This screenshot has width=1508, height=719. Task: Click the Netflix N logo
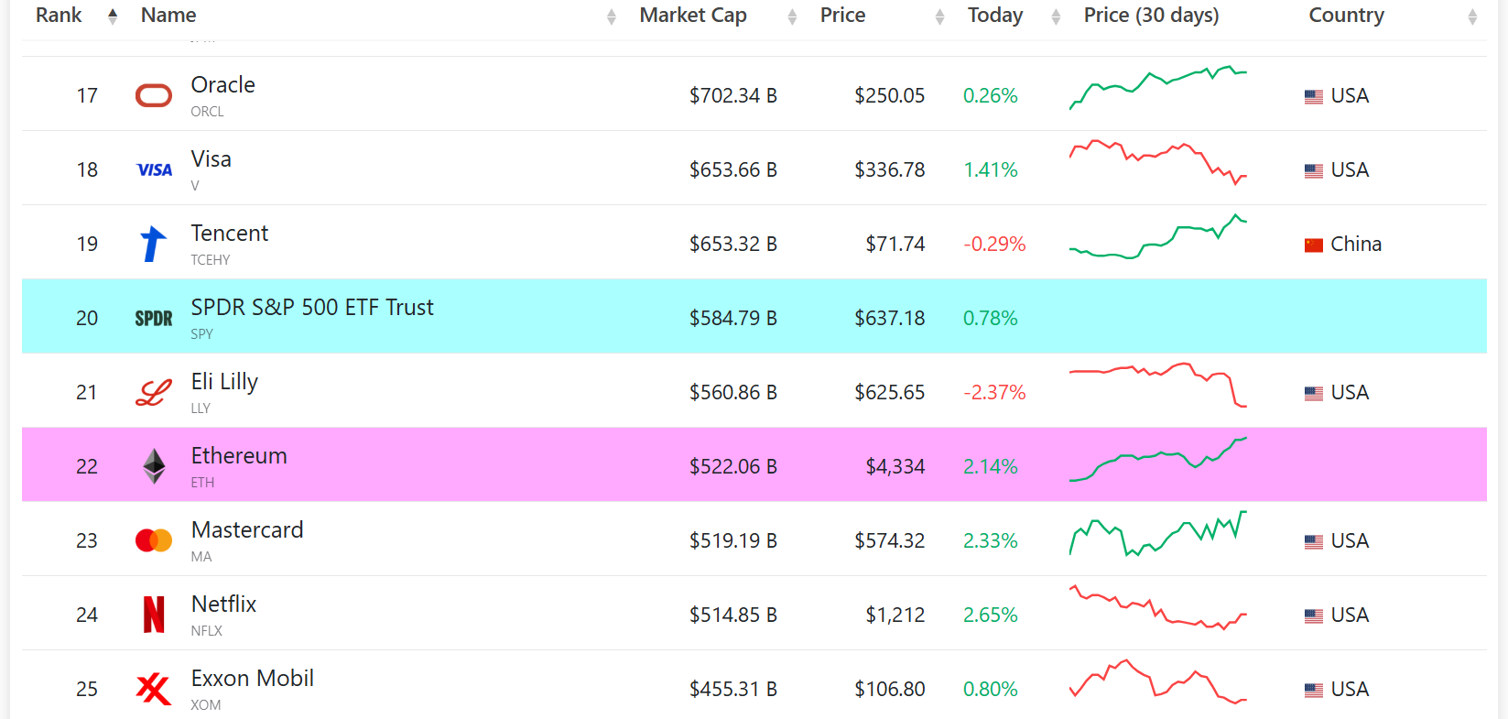coord(154,615)
